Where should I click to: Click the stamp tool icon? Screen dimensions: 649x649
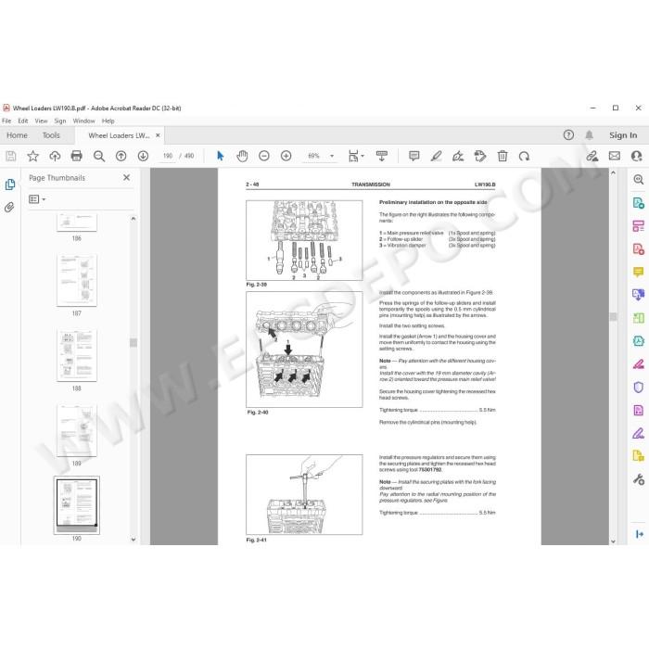[480, 156]
